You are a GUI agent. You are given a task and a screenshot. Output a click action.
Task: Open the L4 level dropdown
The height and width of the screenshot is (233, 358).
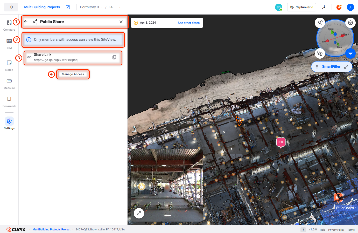point(115,7)
